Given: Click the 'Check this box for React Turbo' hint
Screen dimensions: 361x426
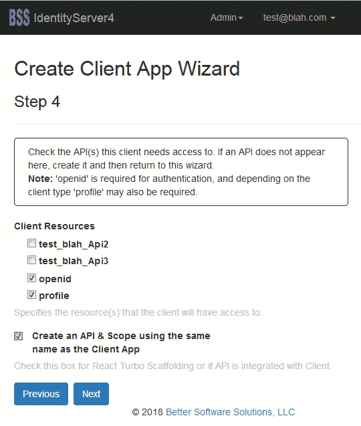Looking at the screenshot, I should pyautogui.click(x=172, y=366).
